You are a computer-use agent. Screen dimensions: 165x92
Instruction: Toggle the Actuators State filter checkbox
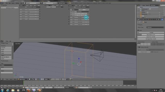point(86,5)
